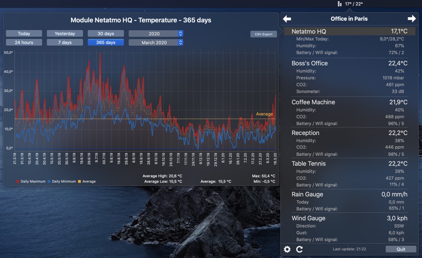Click the Office in Paris title
Viewport: 422px width, 258px height.
pos(349,19)
